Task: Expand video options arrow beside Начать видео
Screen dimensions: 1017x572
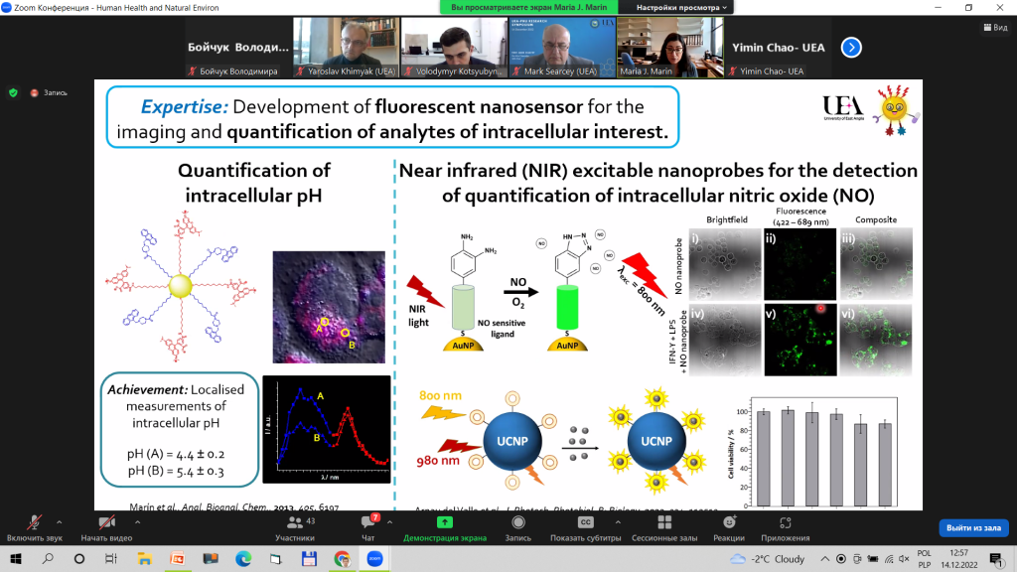Action: 137,522
